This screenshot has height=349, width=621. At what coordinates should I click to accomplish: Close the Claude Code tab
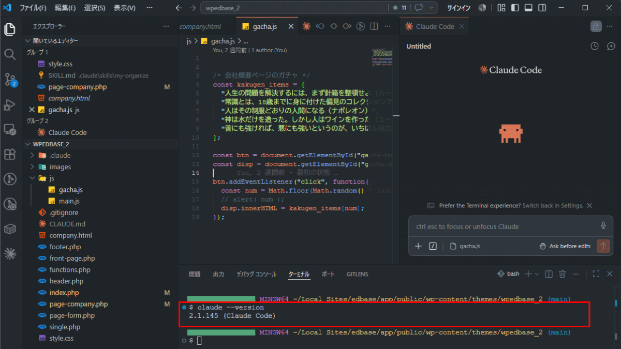(x=462, y=26)
